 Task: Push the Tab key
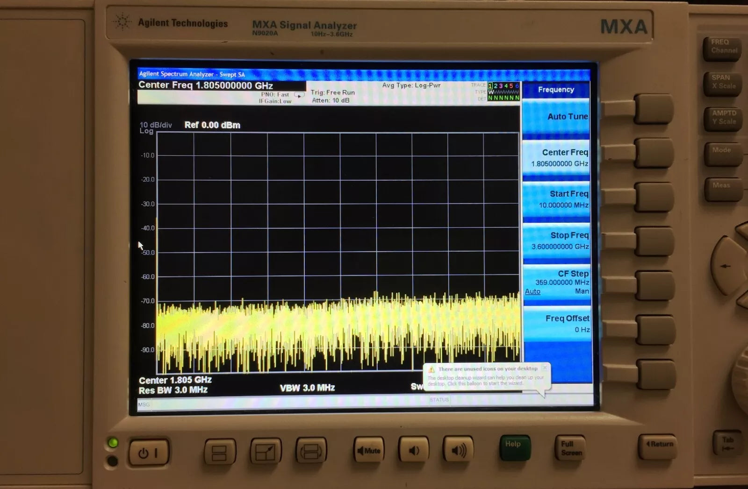tap(727, 443)
